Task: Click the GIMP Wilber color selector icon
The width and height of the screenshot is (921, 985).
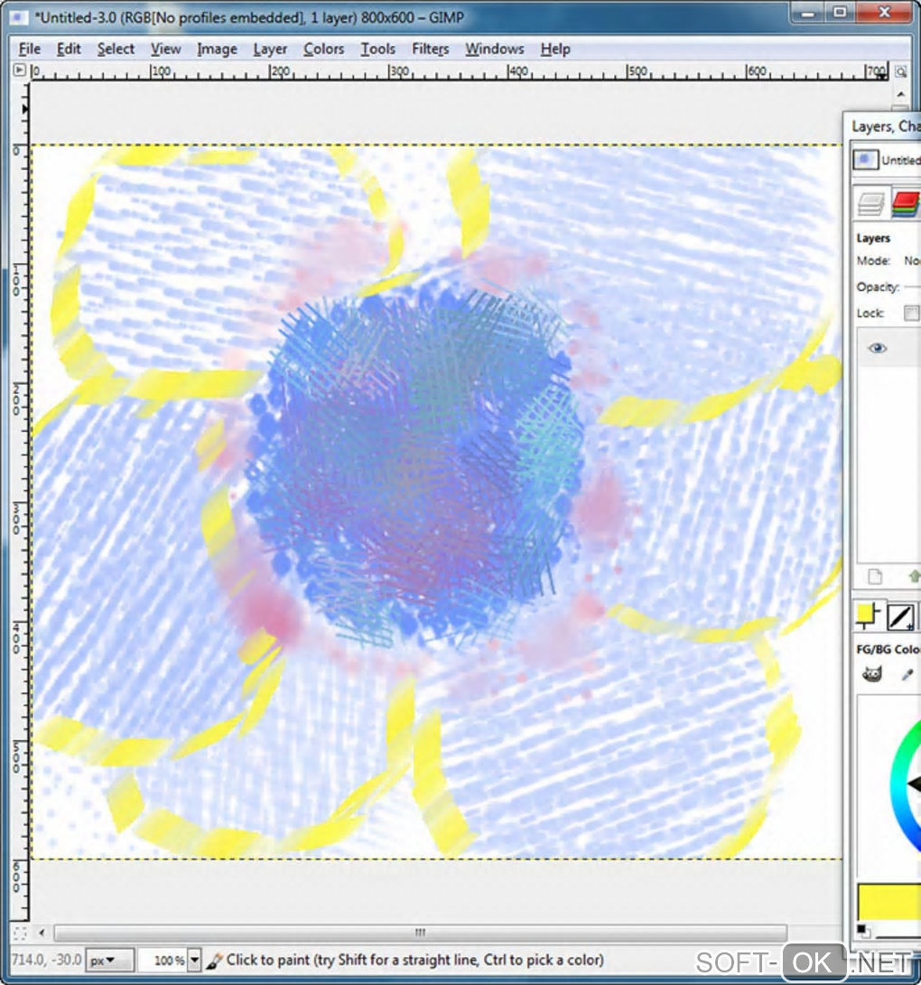Action: click(x=871, y=675)
